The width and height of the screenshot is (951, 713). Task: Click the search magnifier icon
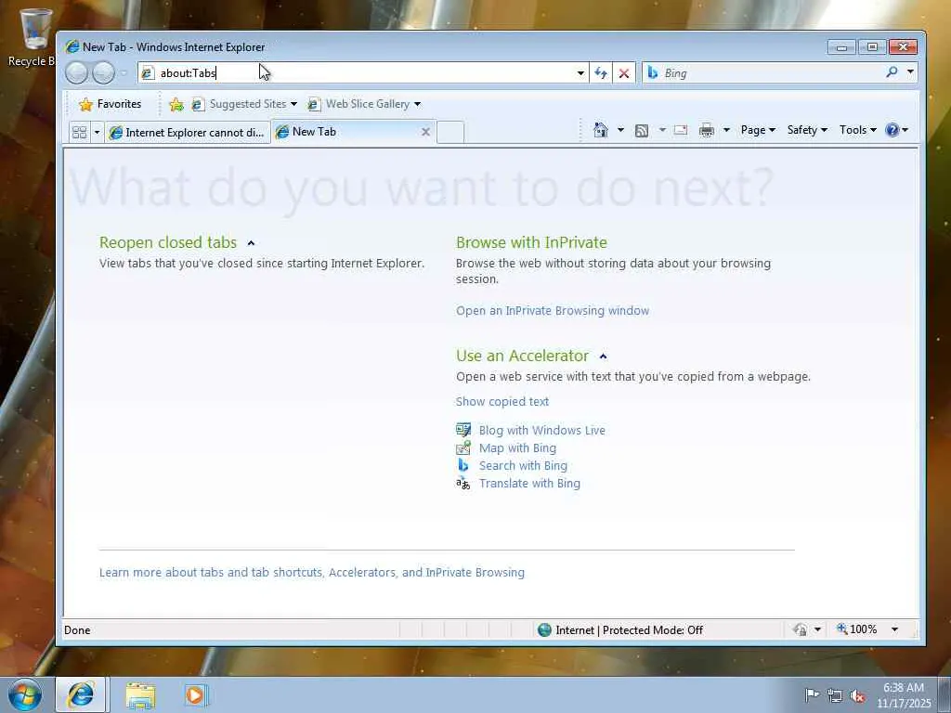coord(891,72)
